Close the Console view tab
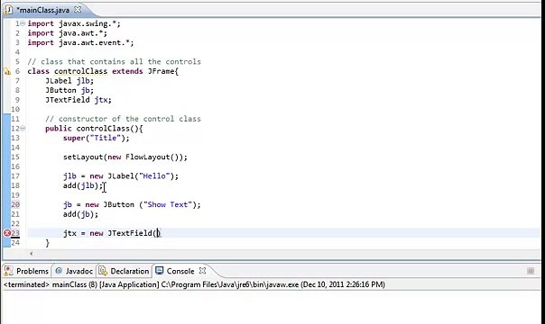 [203, 271]
